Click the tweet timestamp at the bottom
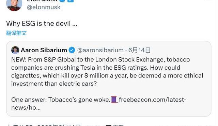Image resolution: width=218 pixels, height=126 pixels. (x=44, y=125)
